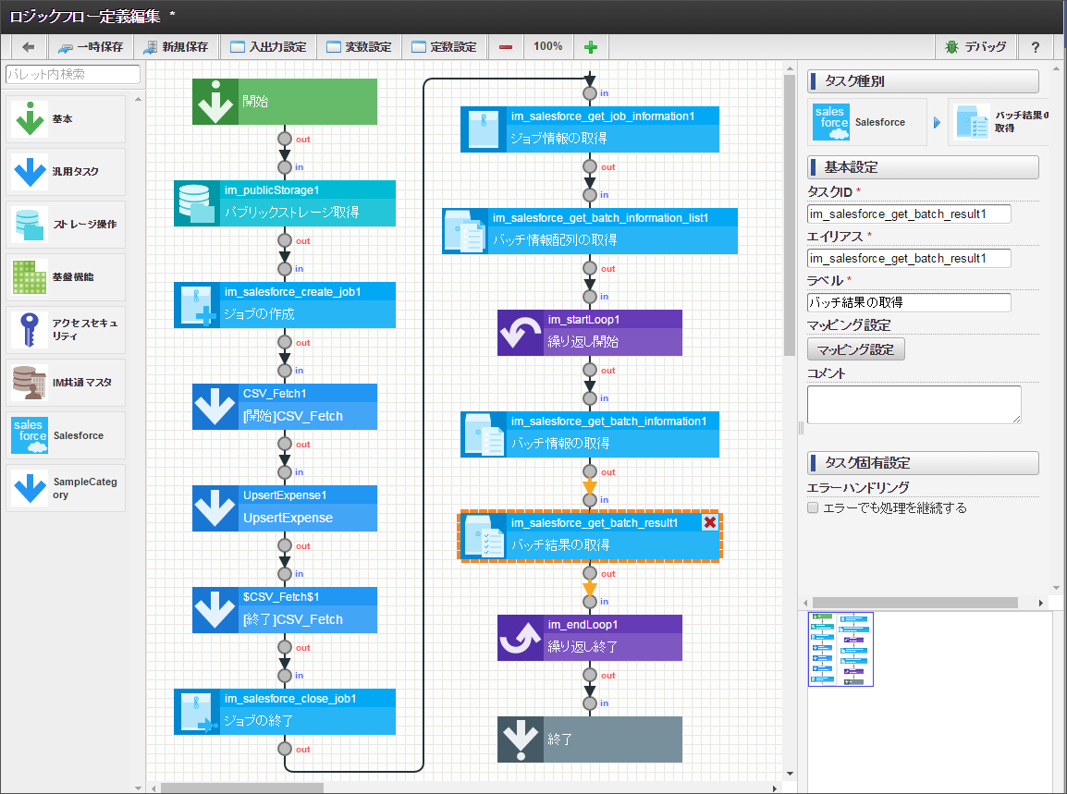Select the アクセスセキュリティ palette category
This screenshot has width=1067, height=794.
click(66, 329)
